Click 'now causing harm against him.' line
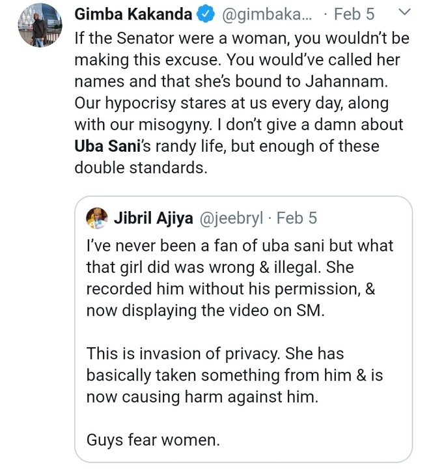 [202, 397]
